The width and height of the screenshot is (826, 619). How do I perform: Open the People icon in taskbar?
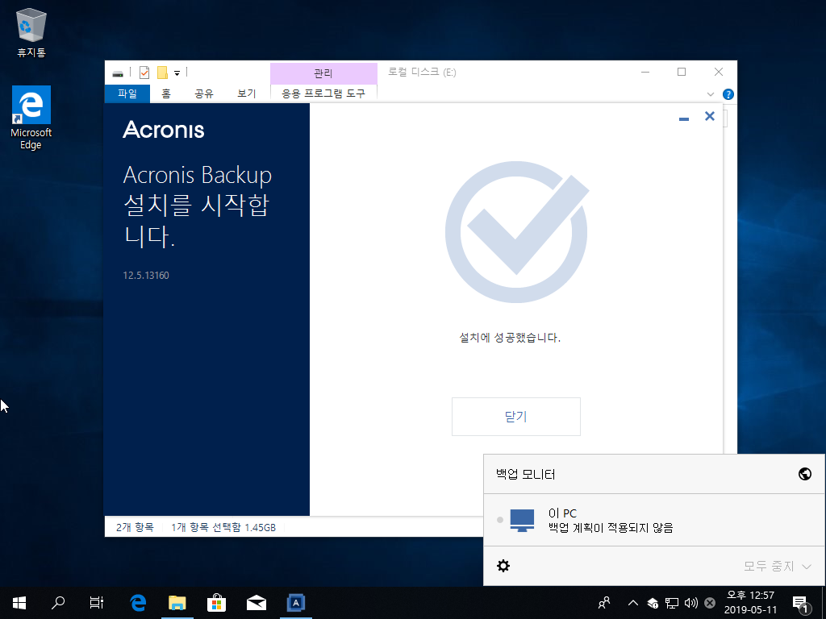point(604,603)
